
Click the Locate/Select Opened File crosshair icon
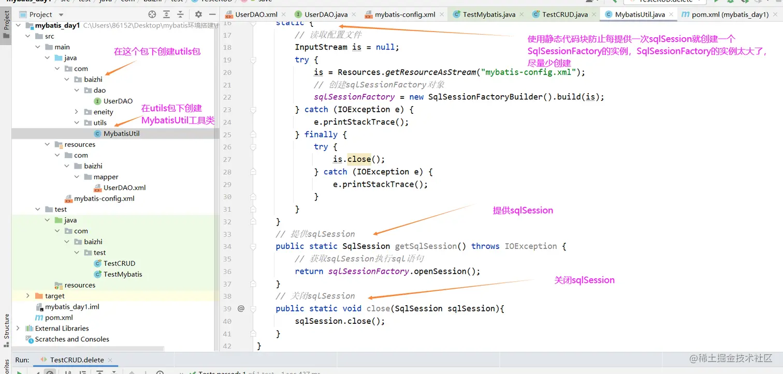pyautogui.click(x=152, y=14)
